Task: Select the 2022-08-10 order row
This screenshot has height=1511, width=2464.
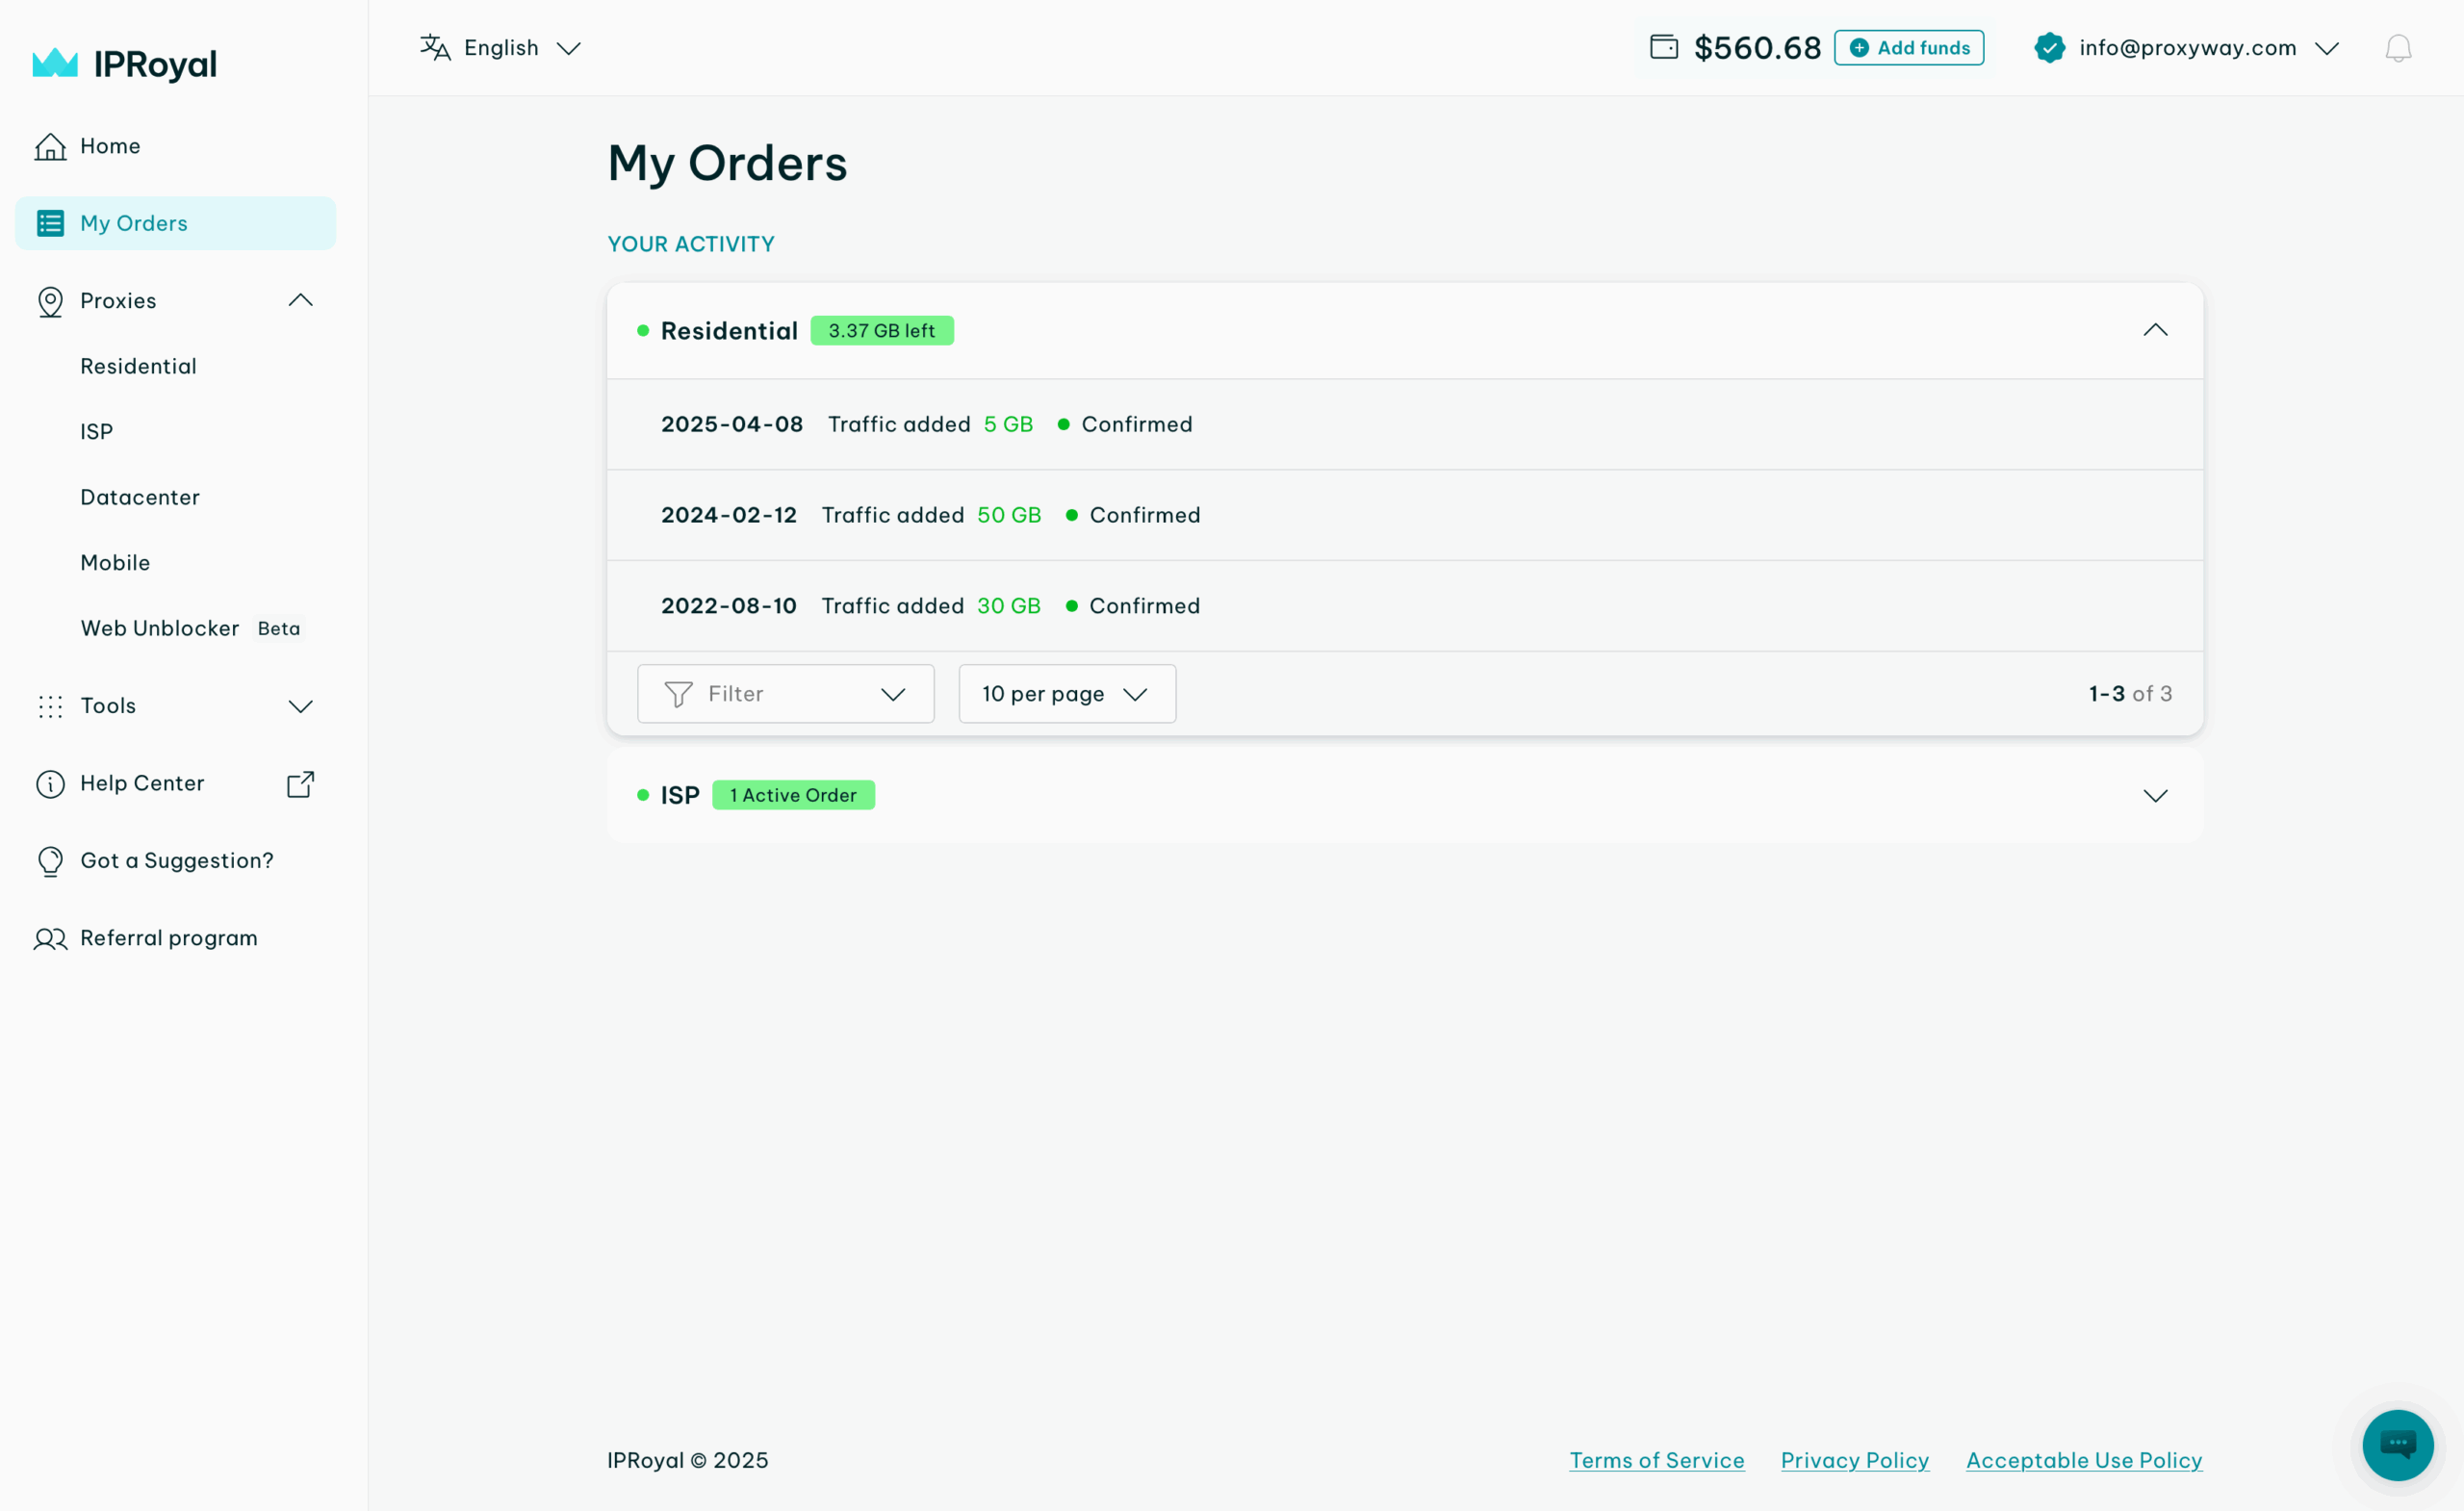Action: 1404,606
